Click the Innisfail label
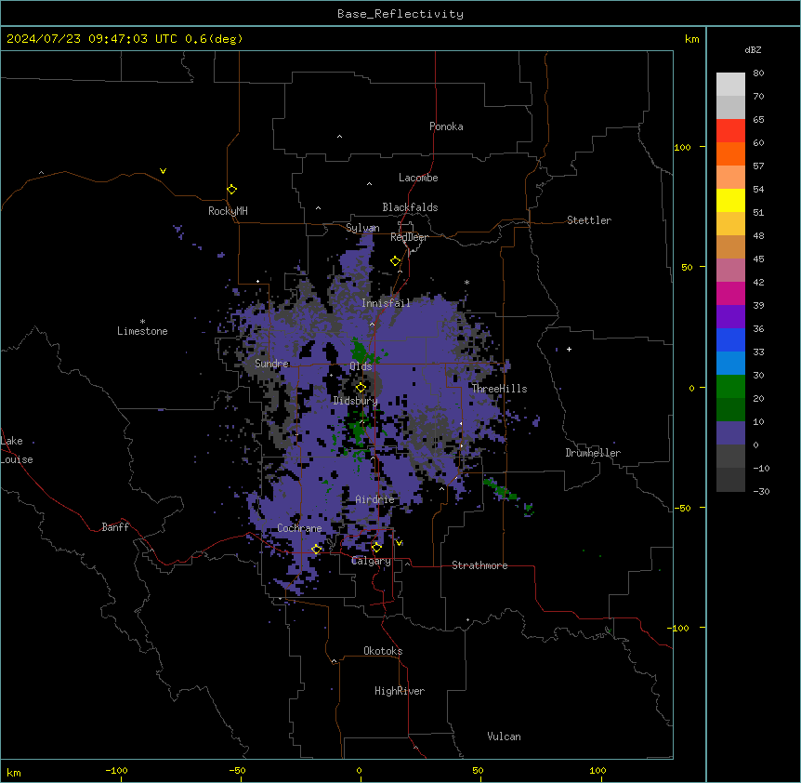This screenshot has height=783, width=801. click(386, 303)
